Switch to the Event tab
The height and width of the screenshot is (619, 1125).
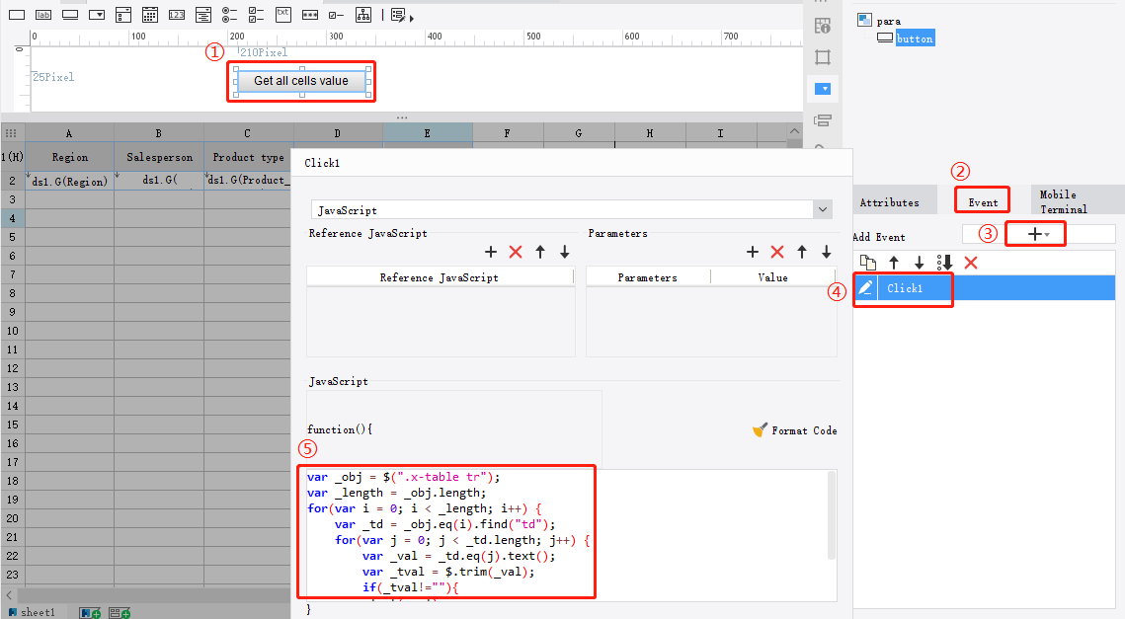point(982,202)
